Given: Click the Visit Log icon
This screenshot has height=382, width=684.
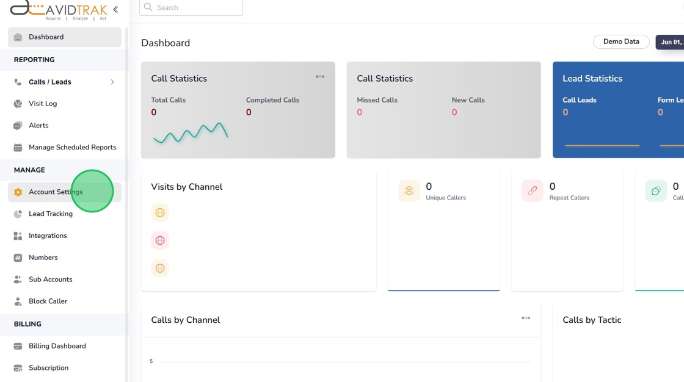Looking at the screenshot, I should click(18, 104).
